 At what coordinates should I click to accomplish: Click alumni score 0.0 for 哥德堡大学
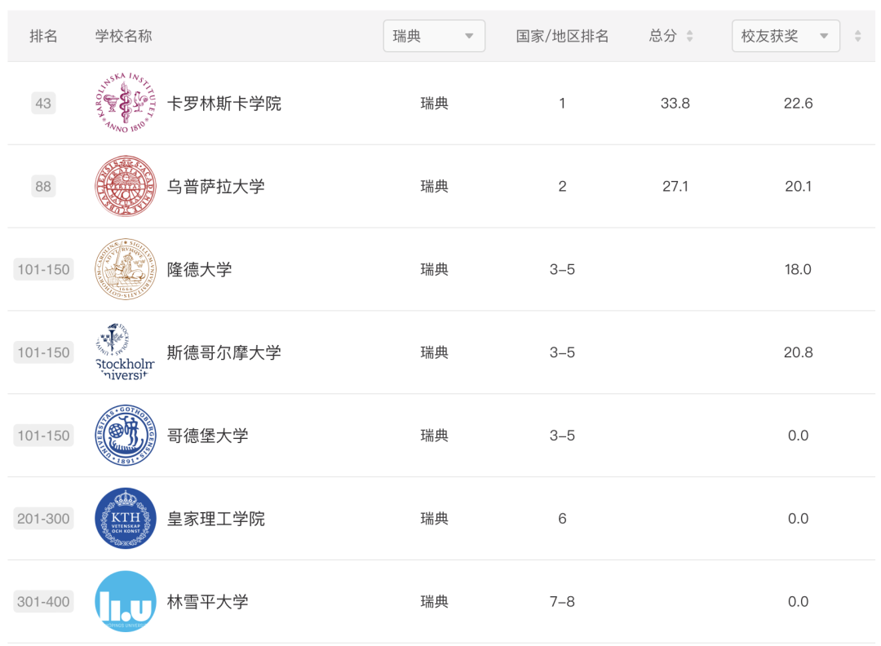click(x=799, y=436)
